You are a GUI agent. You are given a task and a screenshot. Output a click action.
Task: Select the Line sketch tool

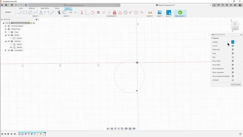[19, 13]
